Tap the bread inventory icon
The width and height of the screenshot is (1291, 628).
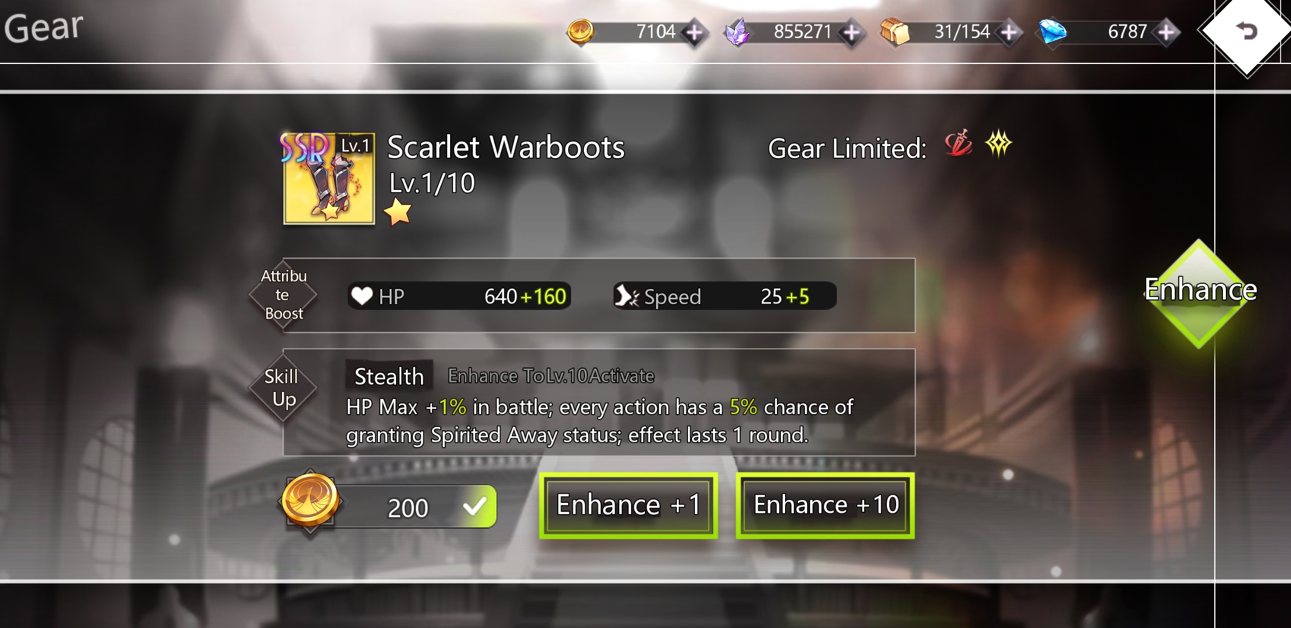point(895,31)
